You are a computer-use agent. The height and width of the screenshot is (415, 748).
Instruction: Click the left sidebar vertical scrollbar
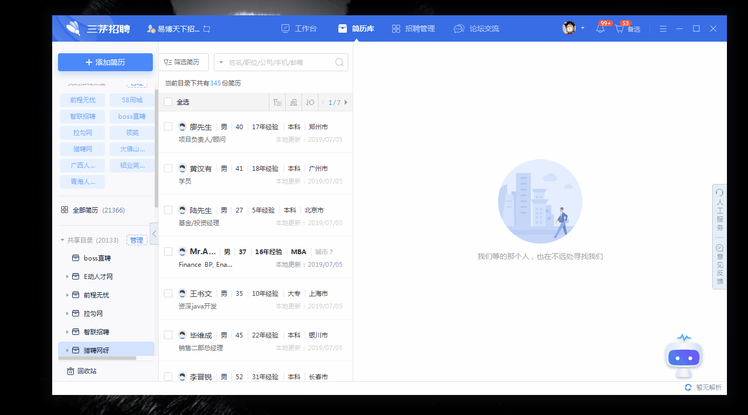pos(156,148)
